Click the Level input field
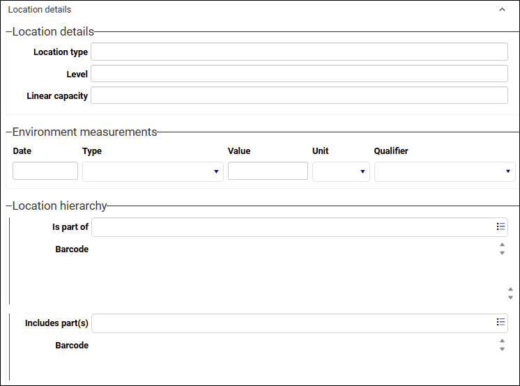 click(x=299, y=74)
